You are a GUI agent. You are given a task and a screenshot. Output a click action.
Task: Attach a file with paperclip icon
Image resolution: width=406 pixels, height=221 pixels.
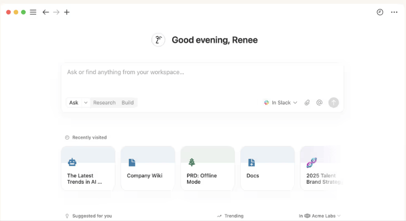coord(307,103)
